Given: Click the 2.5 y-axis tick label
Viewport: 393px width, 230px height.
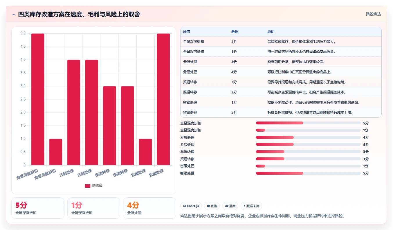Looking at the screenshot, I should pyautogui.click(x=23, y=99).
